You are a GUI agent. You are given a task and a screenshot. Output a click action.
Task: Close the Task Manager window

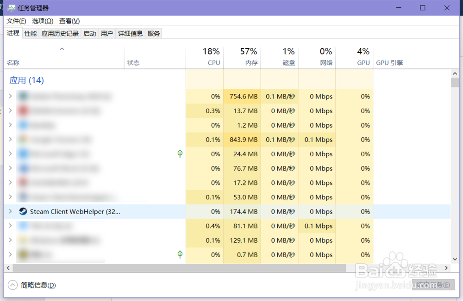coord(447,8)
